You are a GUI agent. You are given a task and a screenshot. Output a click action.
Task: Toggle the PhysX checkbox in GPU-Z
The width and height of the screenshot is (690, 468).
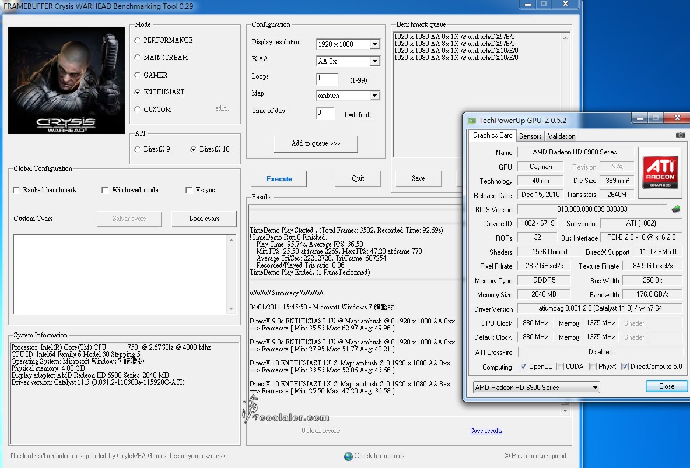click(593, 367)
